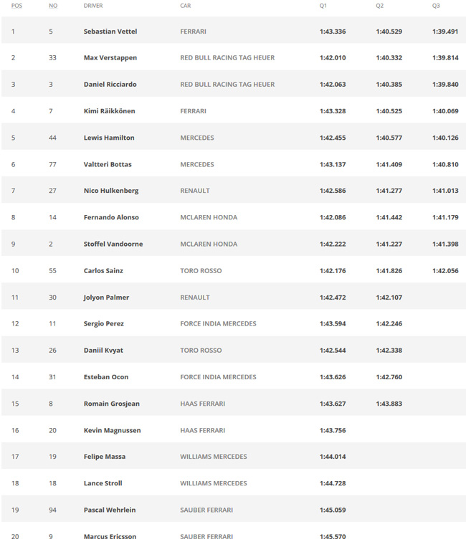Click Kimi Räikkönen's name
The height and width of the screenshot is (547, 466).
point(109,111)
